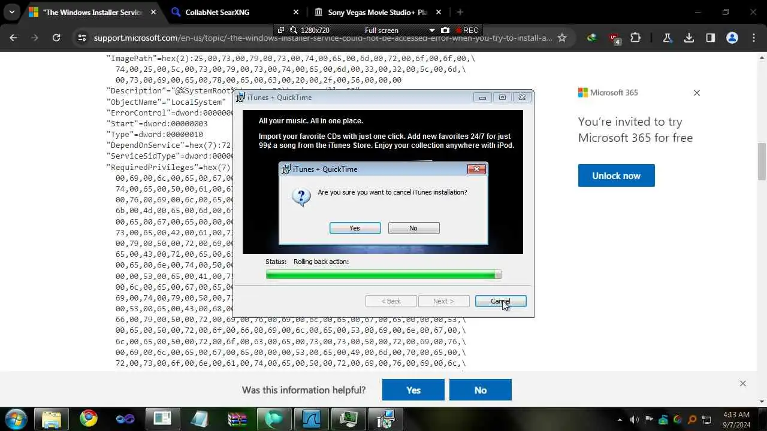
Task: Open Task Manager monitor taskbar icon
Action: coord(349,418)
